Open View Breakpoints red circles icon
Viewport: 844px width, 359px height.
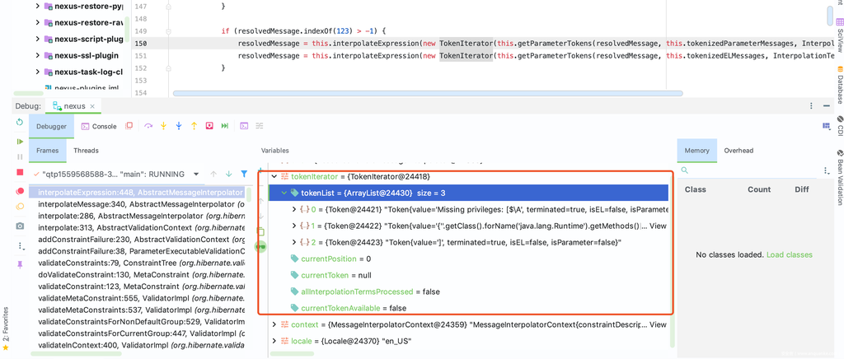[20, 191]
